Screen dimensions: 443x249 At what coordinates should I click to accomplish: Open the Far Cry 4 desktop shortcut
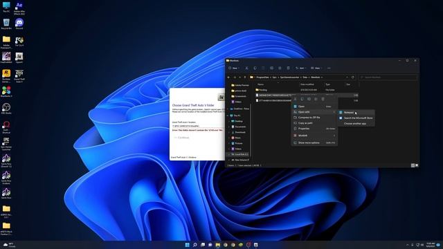point(19,41)
